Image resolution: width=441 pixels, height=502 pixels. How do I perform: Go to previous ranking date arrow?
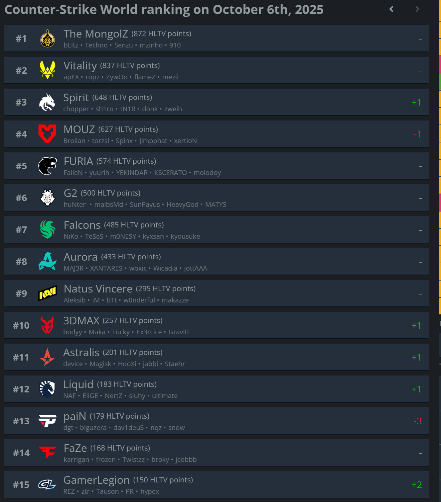[391, 9]
